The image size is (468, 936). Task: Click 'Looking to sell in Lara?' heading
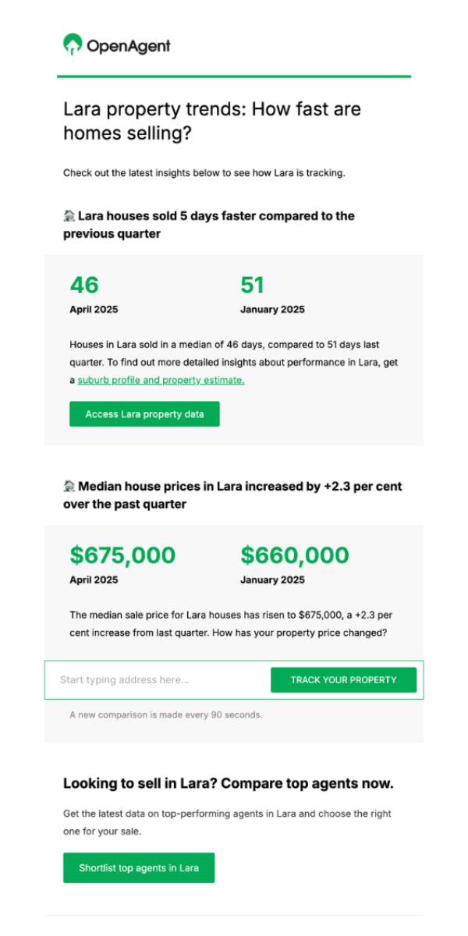pyautogui.click(x=229, y=783)
